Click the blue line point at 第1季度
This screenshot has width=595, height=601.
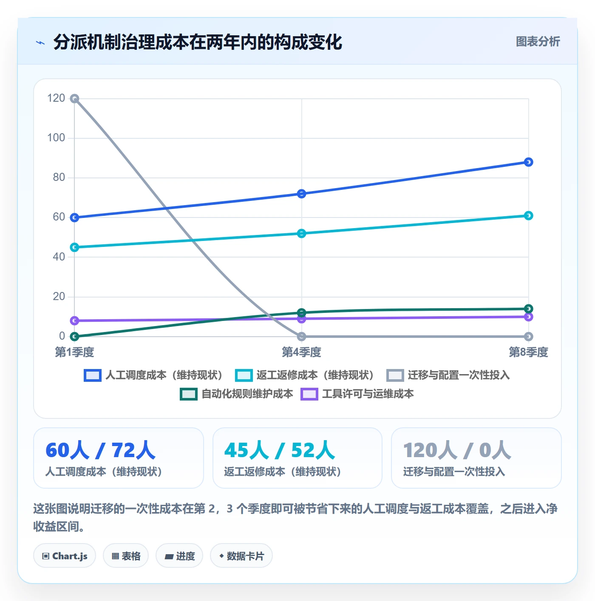74,218
